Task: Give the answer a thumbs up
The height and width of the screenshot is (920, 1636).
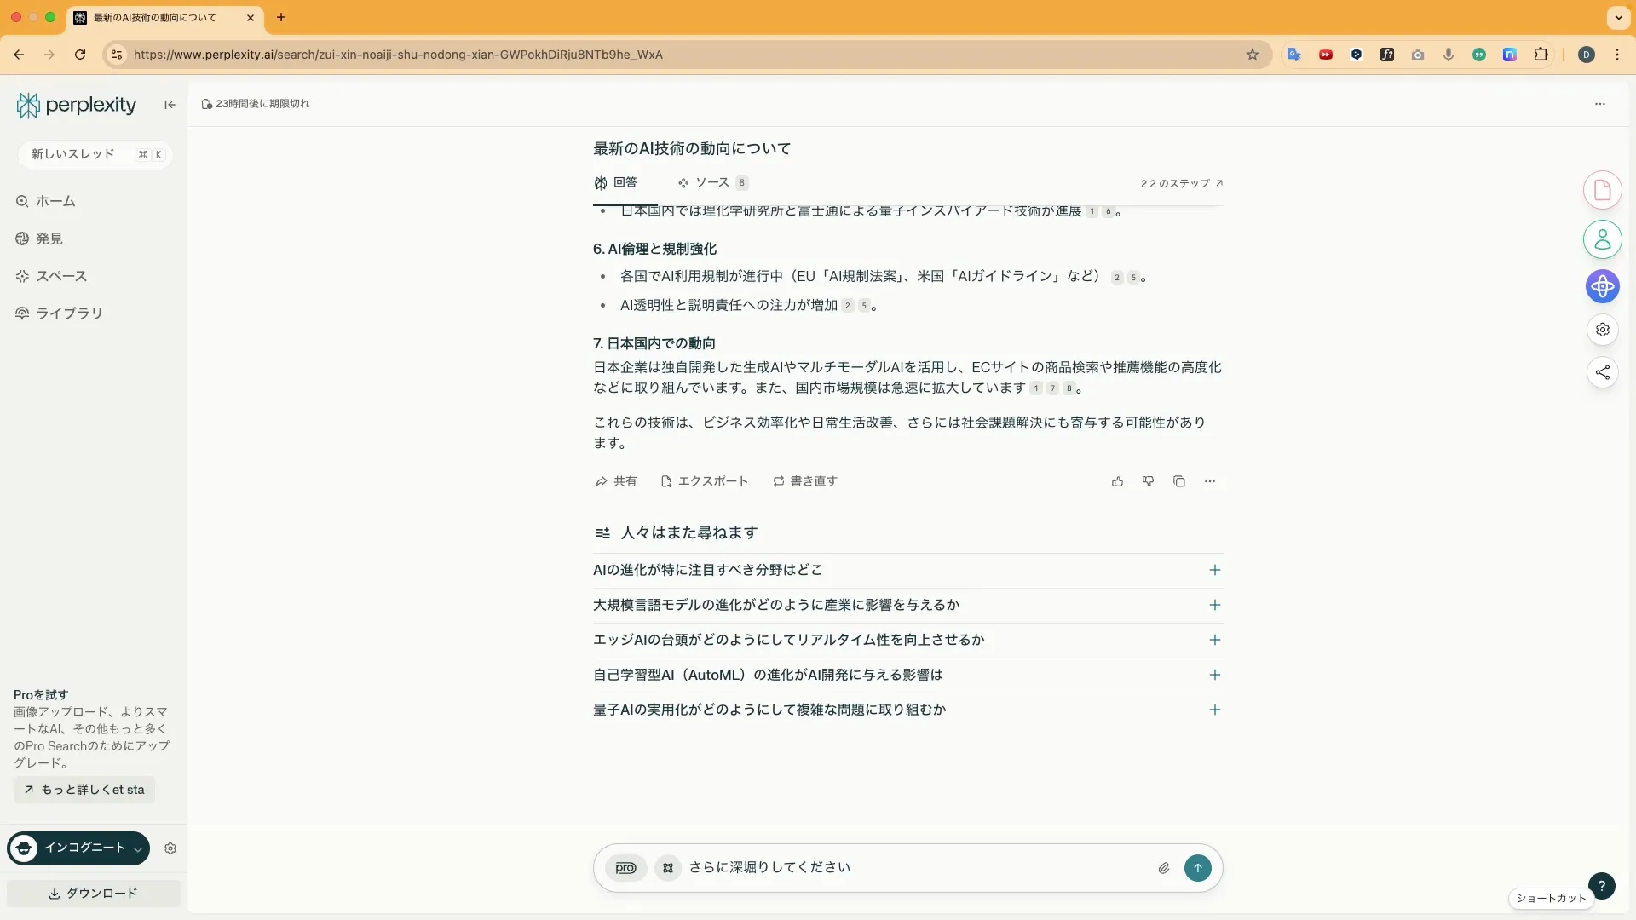Action: (x=1117, y=481)
